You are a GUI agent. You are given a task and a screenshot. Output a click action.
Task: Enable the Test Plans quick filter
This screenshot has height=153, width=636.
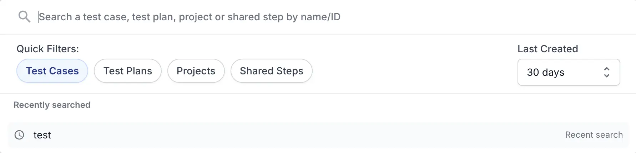(128, 71)
